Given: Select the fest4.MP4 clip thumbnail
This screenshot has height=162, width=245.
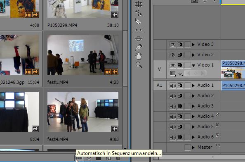Looking at the screenshot, I should click(83, 112).
